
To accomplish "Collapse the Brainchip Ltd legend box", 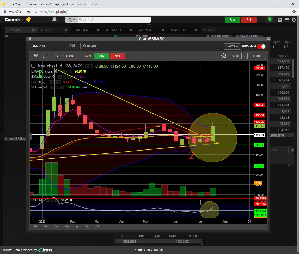I will click(33, 66).
